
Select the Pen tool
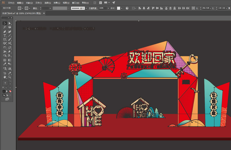[x=5, y=32]
